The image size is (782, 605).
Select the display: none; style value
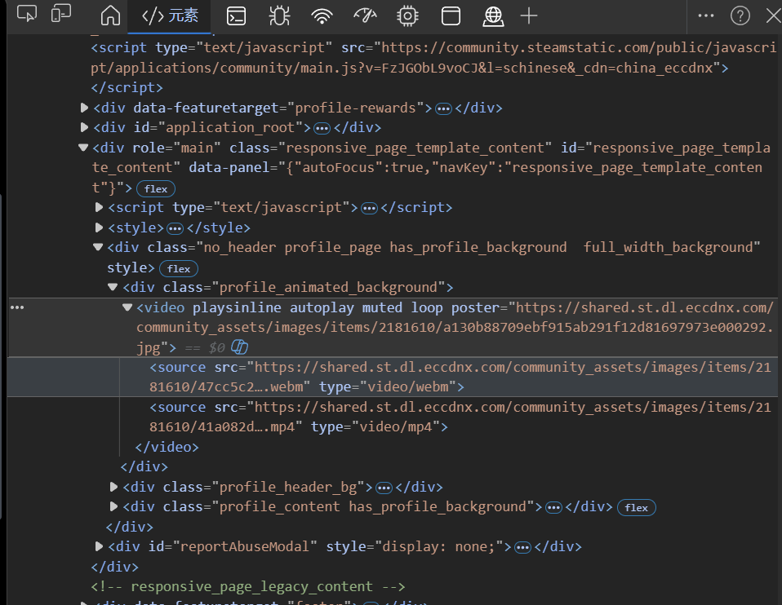[438, 546]
